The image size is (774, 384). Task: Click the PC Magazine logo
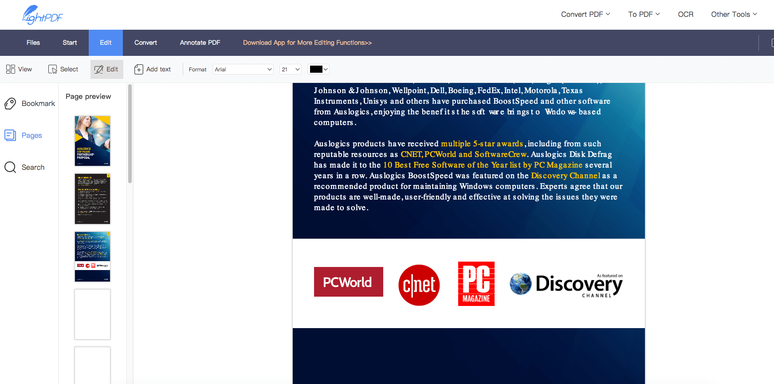[476, 284]
